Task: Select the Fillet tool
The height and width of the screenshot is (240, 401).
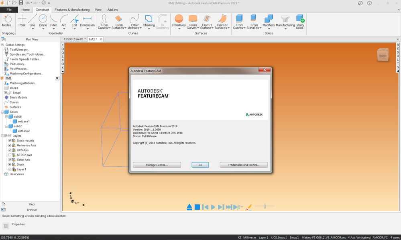Action: (53, 20)
